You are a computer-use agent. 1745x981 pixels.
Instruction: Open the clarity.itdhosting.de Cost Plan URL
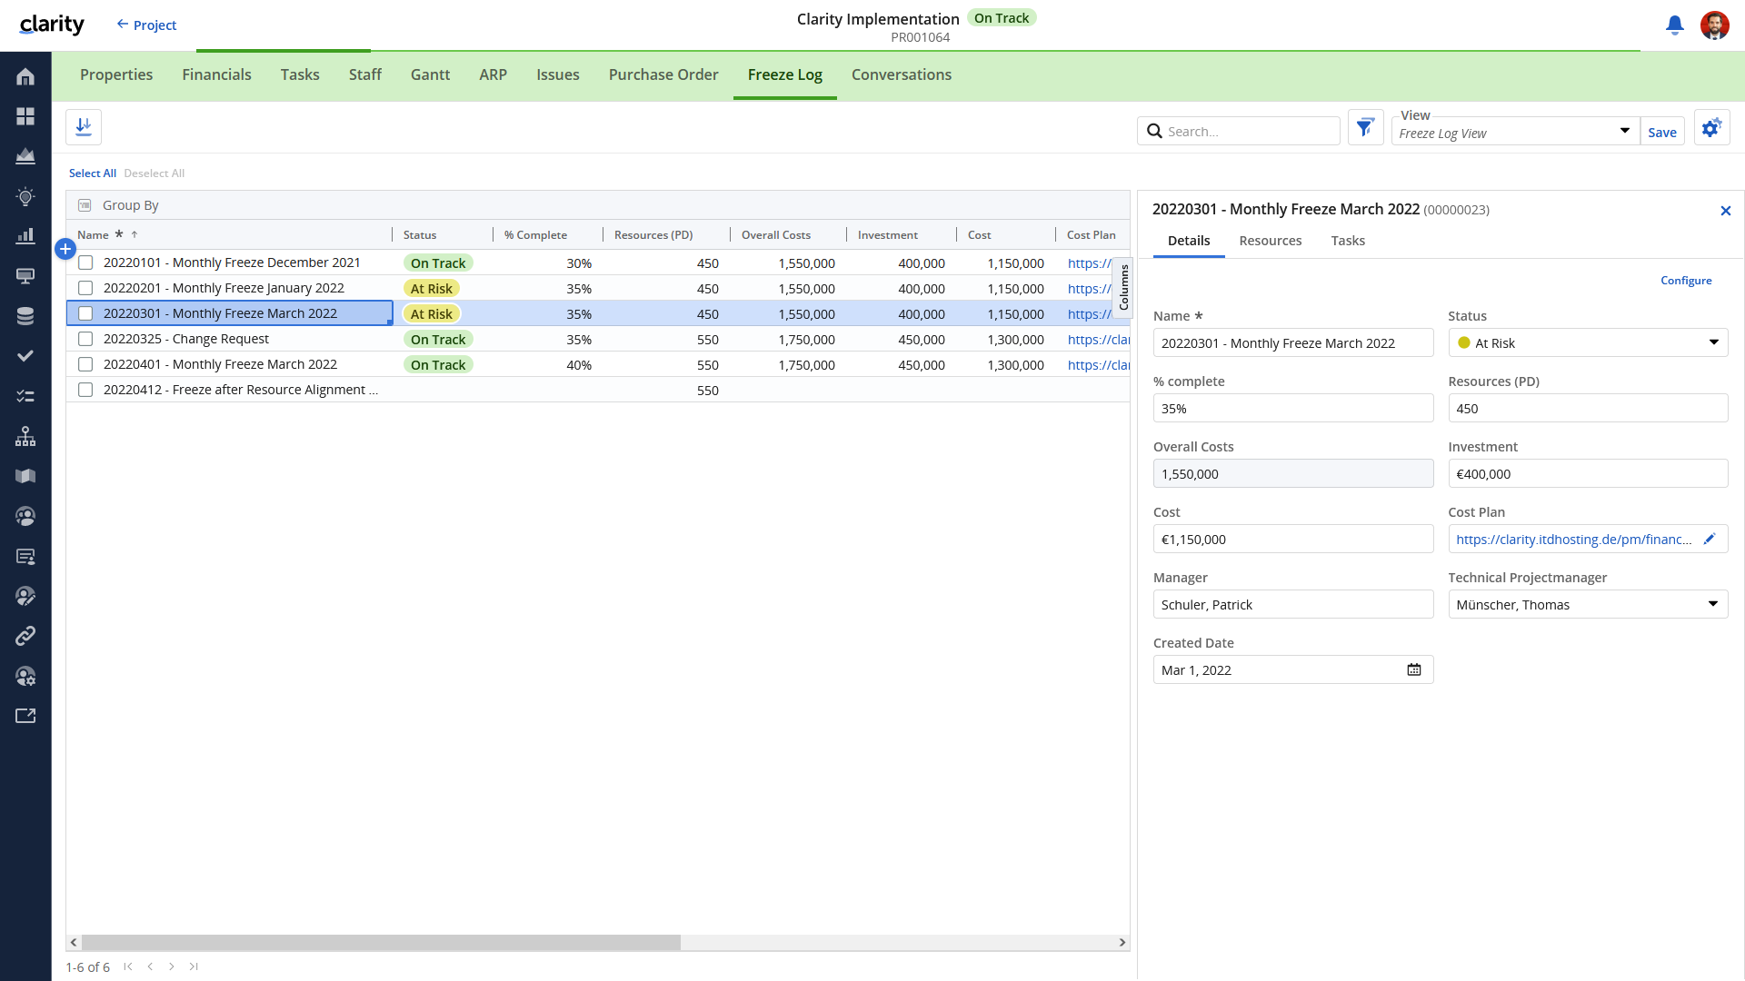click(x=1573, y=539)
